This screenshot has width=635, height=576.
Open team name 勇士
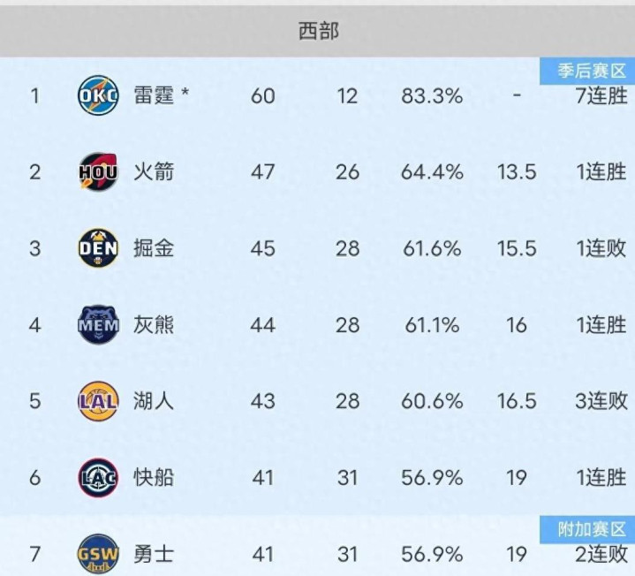click(154, 554)
